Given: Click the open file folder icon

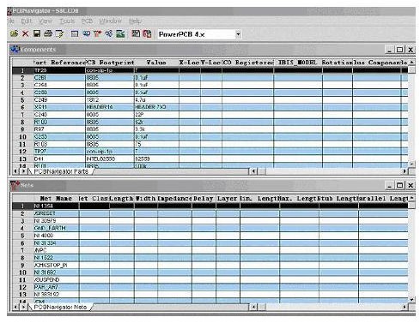Looking at the screenshot, I should pos(14,33).
